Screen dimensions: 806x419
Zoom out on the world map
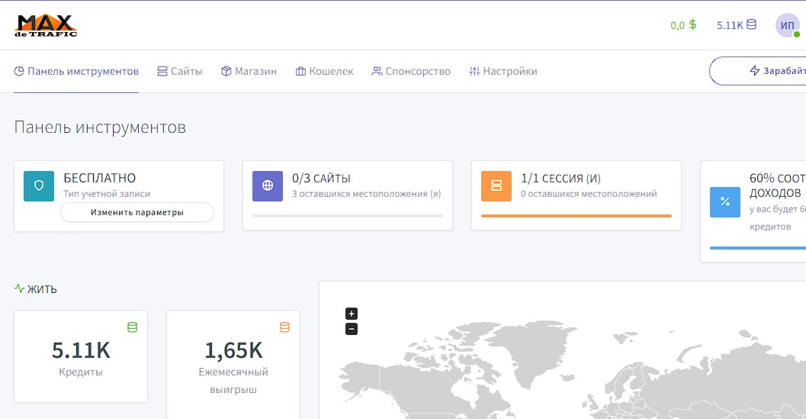tap(352, 329)
